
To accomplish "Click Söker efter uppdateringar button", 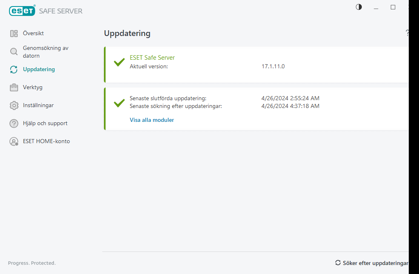I will [x=375, y=263].
